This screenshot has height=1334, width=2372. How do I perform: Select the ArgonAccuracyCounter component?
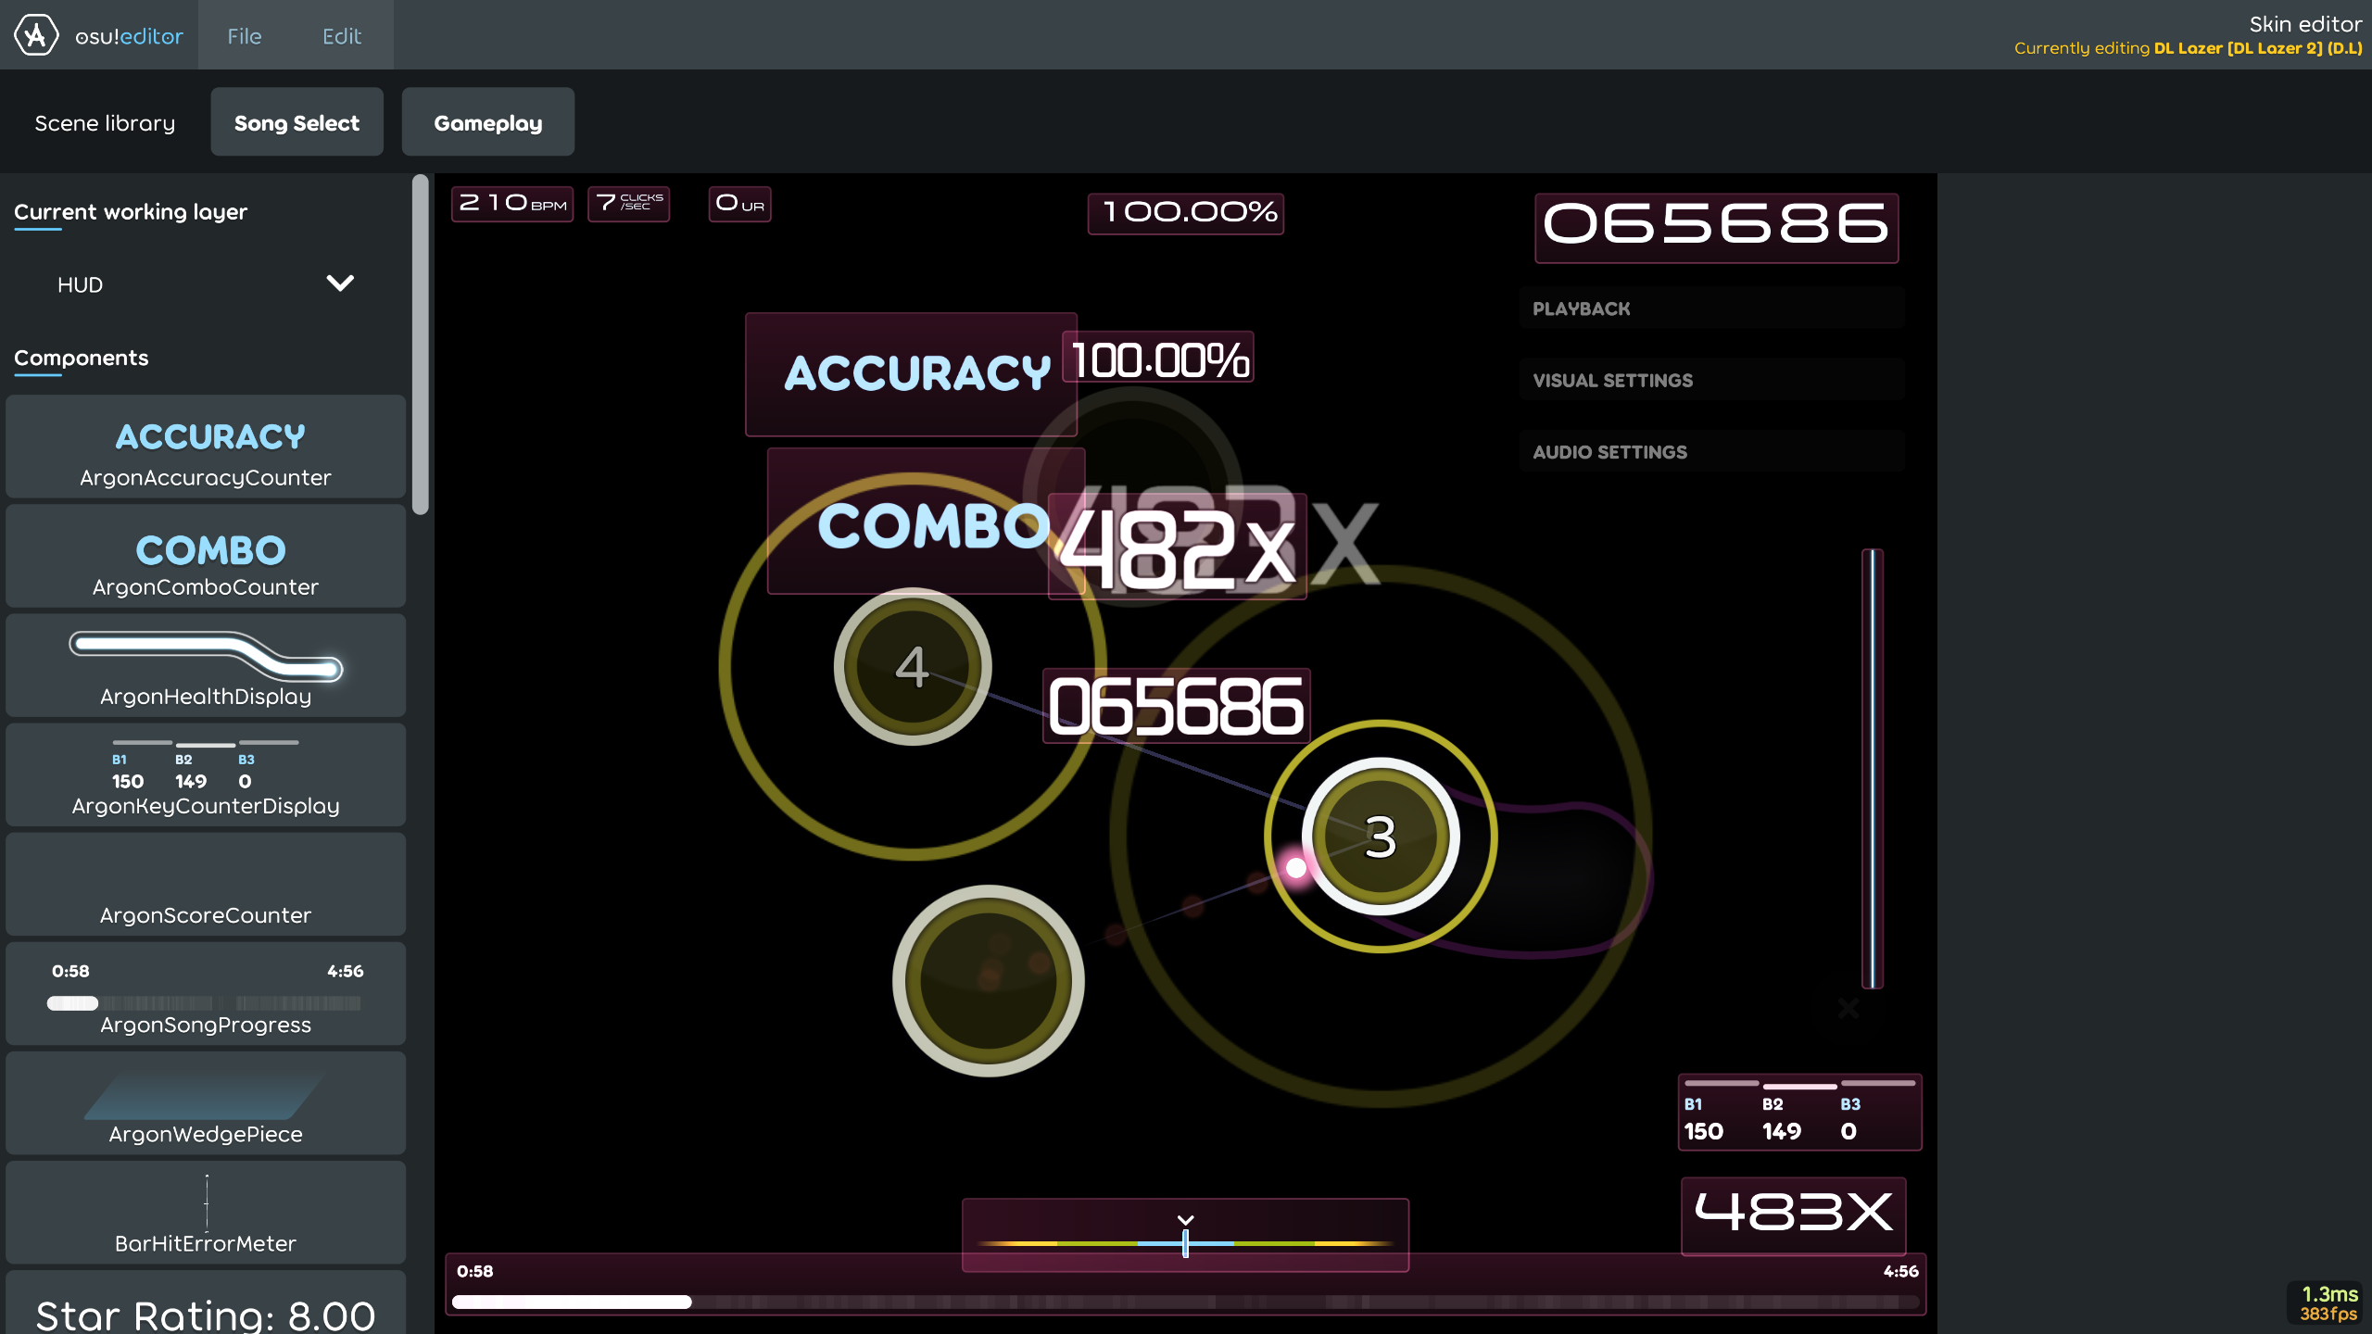click(x=206, y=447)
